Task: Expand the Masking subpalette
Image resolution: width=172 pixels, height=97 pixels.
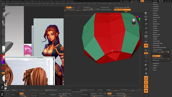Action: click(x=155, y=26)
